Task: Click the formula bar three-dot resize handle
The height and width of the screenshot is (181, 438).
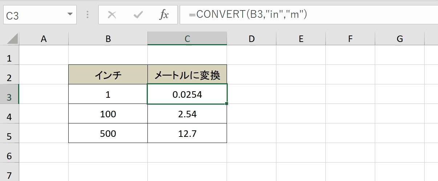Action: (88, 15)
